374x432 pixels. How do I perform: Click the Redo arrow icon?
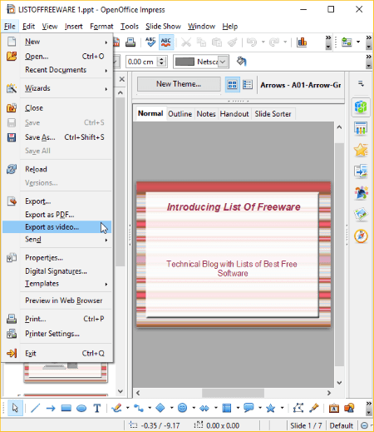click(x=273, y=42)
